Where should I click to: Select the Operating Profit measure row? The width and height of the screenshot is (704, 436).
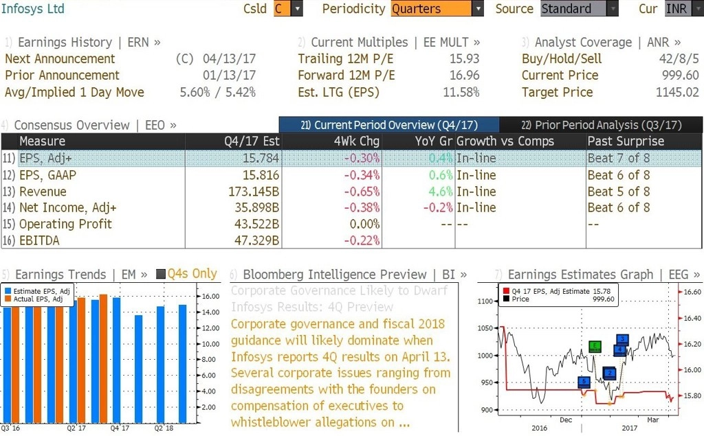[x=351, y=224]
